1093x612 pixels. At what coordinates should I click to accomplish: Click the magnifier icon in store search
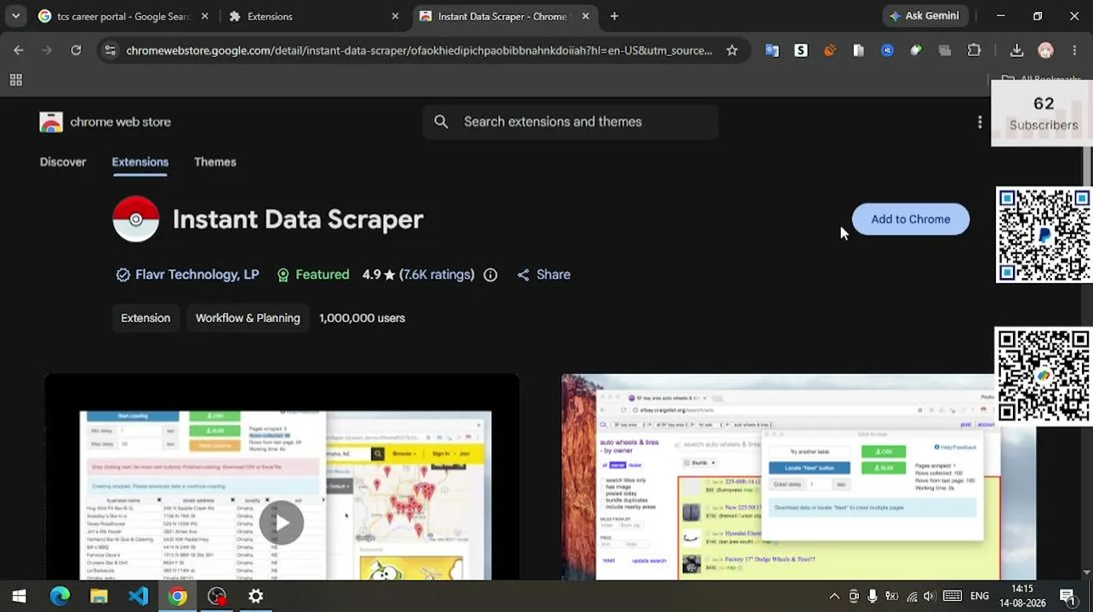click(441, 122)
